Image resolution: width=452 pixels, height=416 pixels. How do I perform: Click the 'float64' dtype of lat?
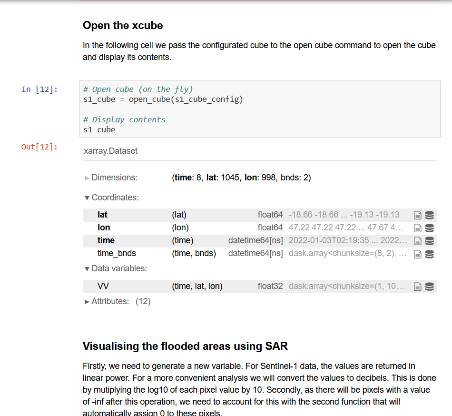coord(270,215)
